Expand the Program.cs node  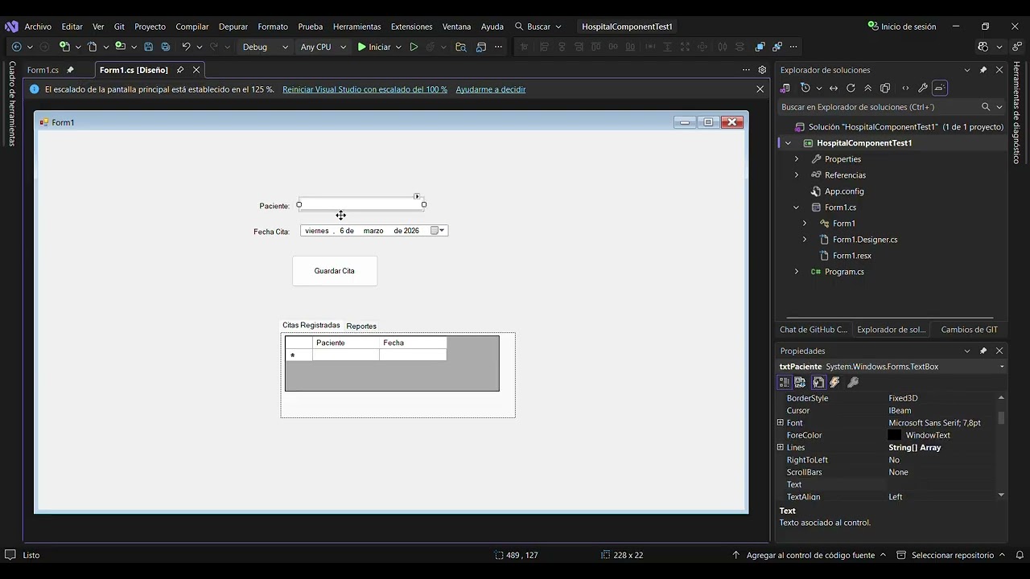[x=797, y=272]
